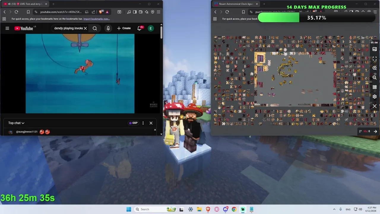The height and width of the screenshot is (214, 380).
Task: Open the YouTube account avatar E
Action: coord(151,28)
